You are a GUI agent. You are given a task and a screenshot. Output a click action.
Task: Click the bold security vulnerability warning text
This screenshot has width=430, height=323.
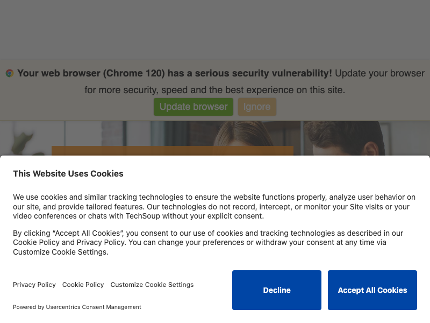point(175,73)
